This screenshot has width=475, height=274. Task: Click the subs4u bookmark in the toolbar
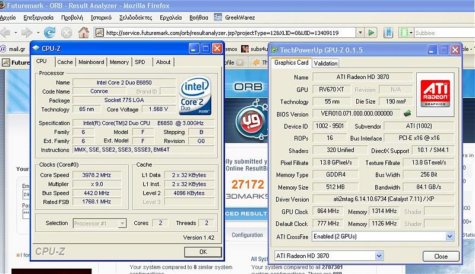(255, 49)
